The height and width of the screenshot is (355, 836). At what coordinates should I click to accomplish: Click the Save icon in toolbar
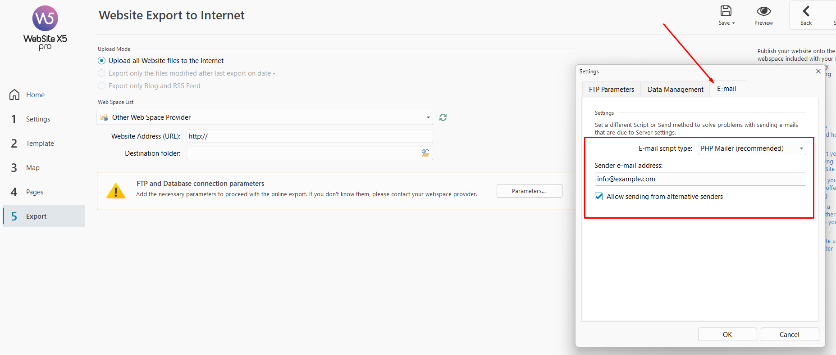tap(726, 11)
